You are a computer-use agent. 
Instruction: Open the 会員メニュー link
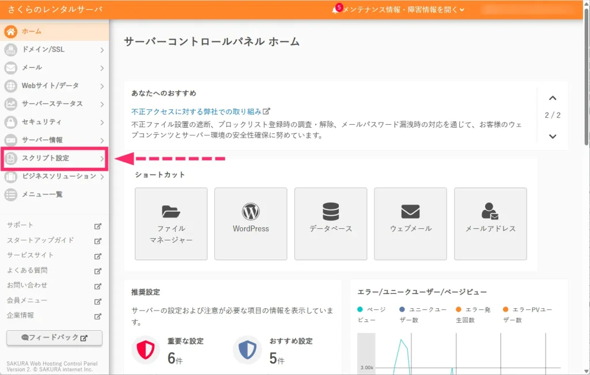27,300
